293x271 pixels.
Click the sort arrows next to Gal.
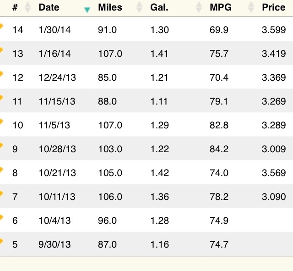click(x=198, y=7)
